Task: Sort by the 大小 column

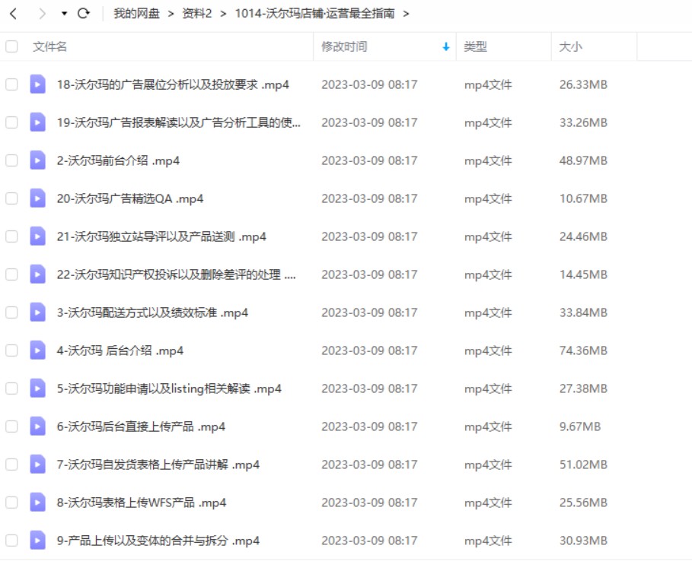Action: pos(571,46)
